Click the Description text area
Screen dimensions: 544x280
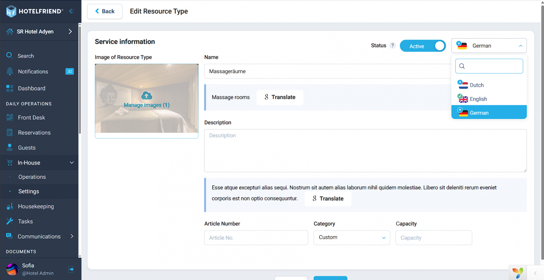(x=365, y=151)
